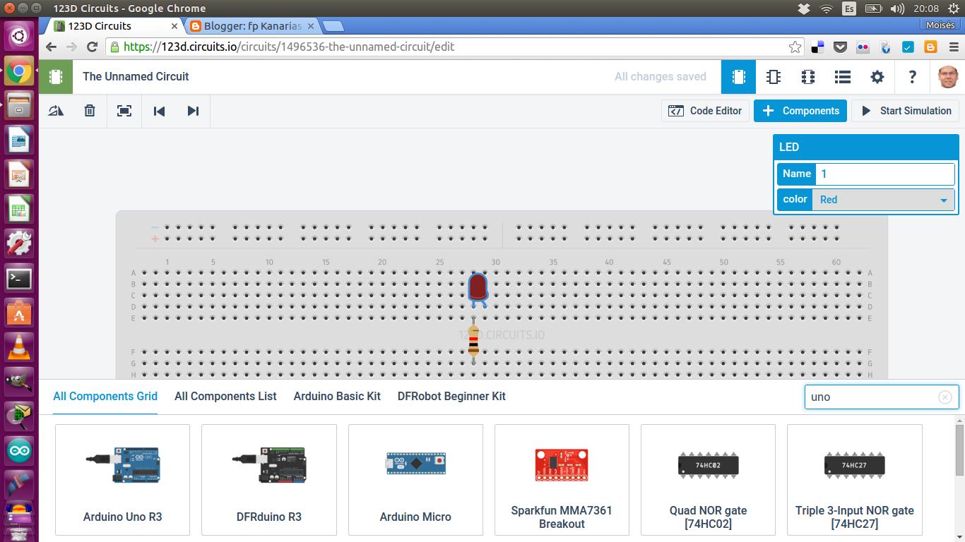Open the components list (BOM) view

(x=842, y=76)
